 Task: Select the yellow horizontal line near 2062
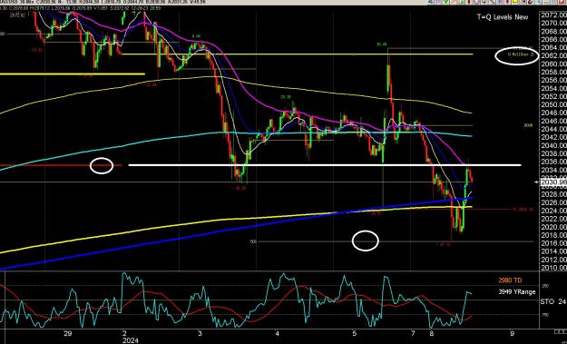[298, 54]
